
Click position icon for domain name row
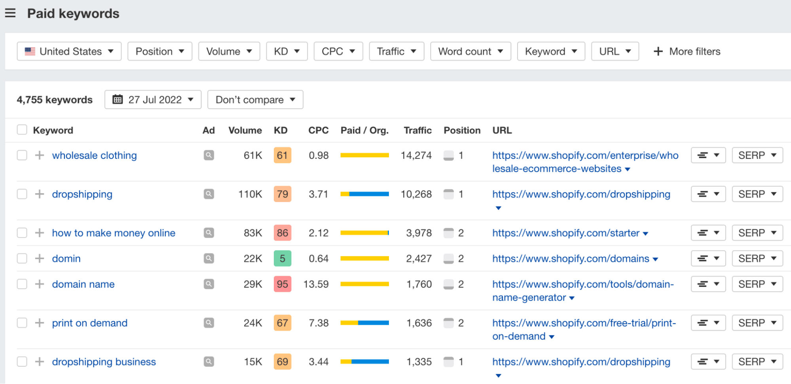coord(449,284)
